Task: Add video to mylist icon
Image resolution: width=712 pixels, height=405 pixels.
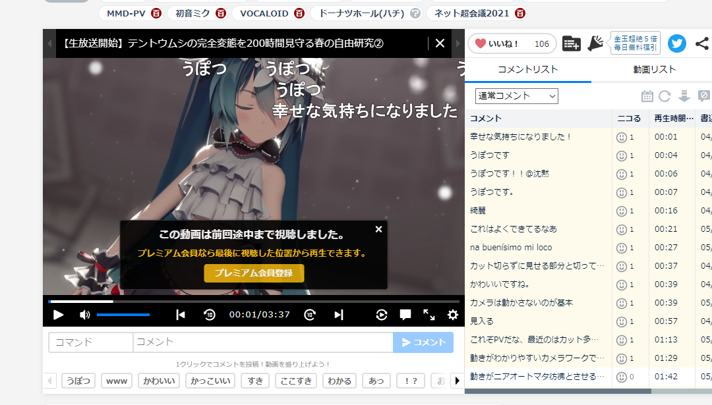Action: pyautogui.click(x=571, y=43)
